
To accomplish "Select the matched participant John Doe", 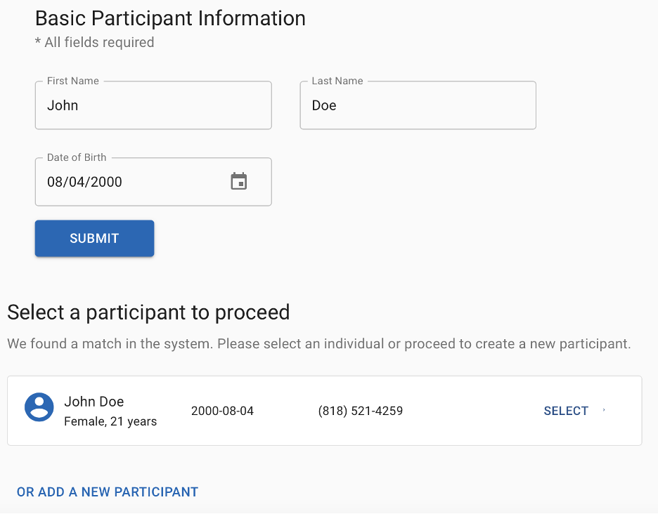I will [565, 411].
